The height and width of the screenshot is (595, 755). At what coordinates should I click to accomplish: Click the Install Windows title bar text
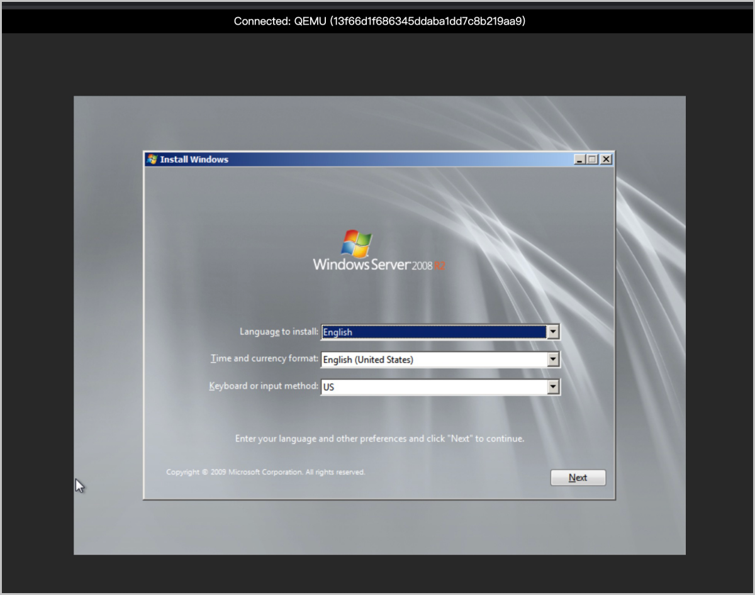[194, 160]
